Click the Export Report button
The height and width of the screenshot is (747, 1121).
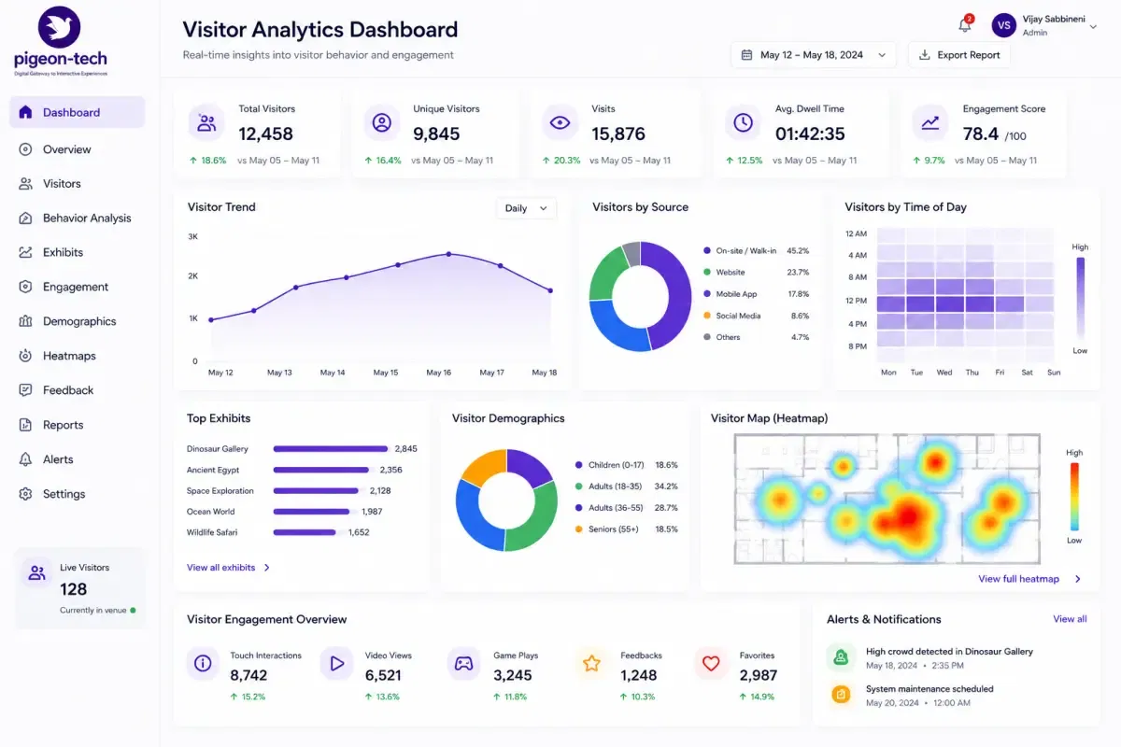pos(959,55)
